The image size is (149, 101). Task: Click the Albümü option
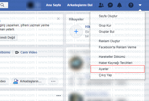(x=5, y=52)
